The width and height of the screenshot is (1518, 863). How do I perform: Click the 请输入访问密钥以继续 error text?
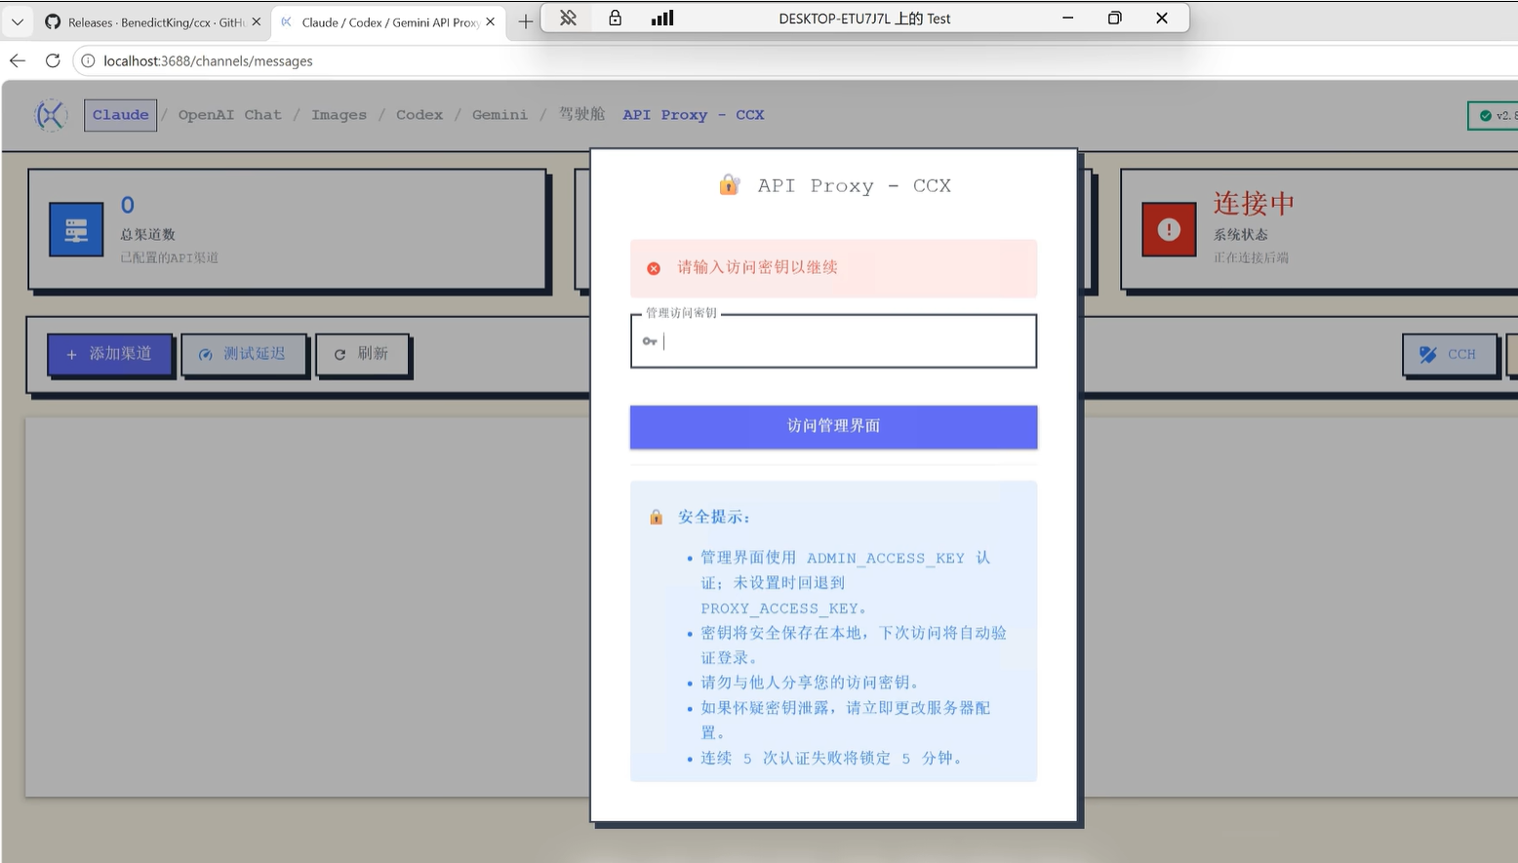coord(757,267)
